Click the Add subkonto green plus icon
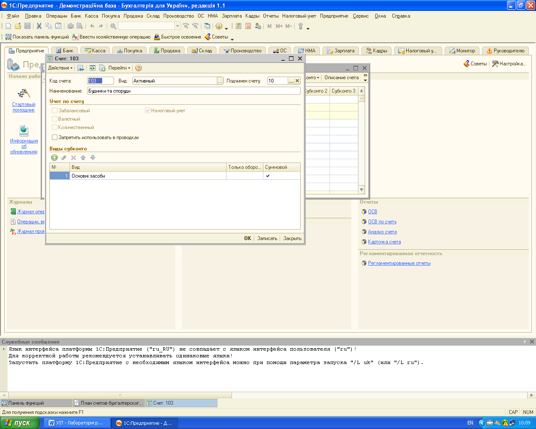This screenshot has height=429, width=536. [54, 158]
